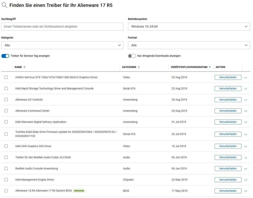Check the box for Alienware Command Center

6,111
